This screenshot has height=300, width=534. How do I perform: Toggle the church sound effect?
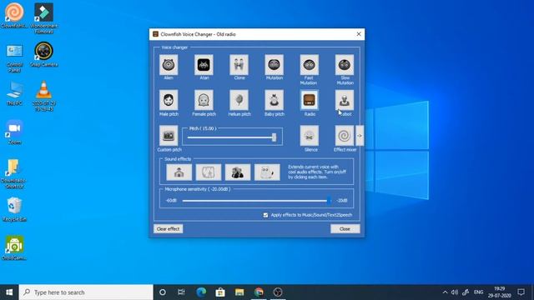pos(179,172)
